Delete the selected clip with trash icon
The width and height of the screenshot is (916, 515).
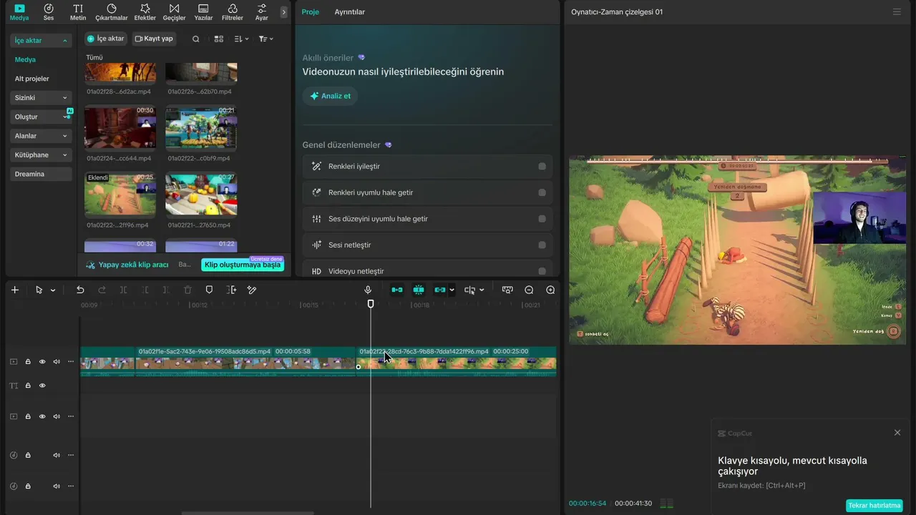pyautogui.click(x=187, y=290)
